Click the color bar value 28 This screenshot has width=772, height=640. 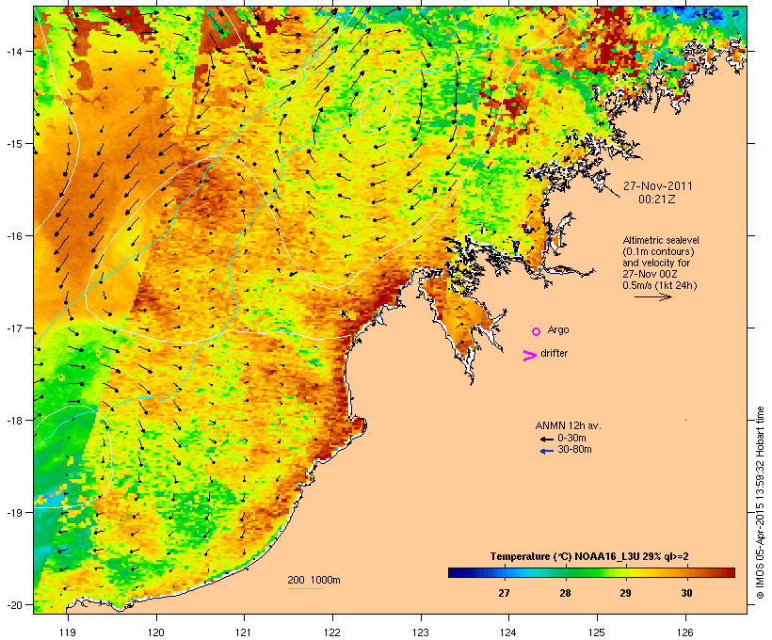click(565, 593)
